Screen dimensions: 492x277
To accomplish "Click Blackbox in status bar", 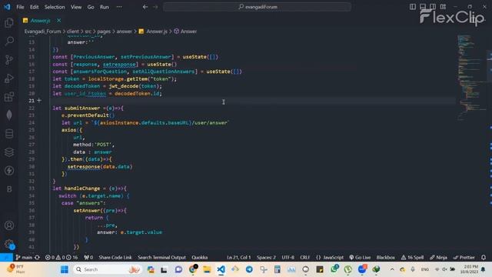I will (386, 257).
